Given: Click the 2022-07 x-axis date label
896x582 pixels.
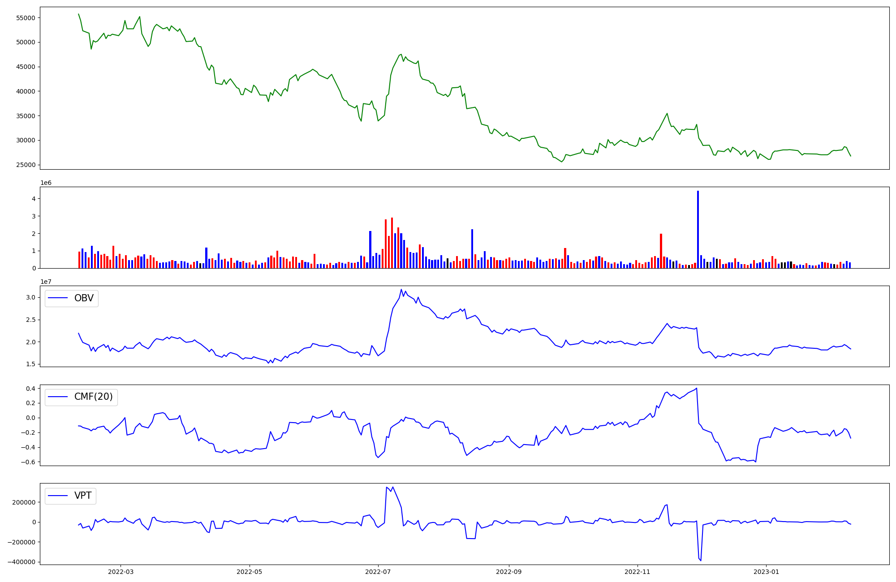Looking at the screenshot, I should click(x=378, y=572).
